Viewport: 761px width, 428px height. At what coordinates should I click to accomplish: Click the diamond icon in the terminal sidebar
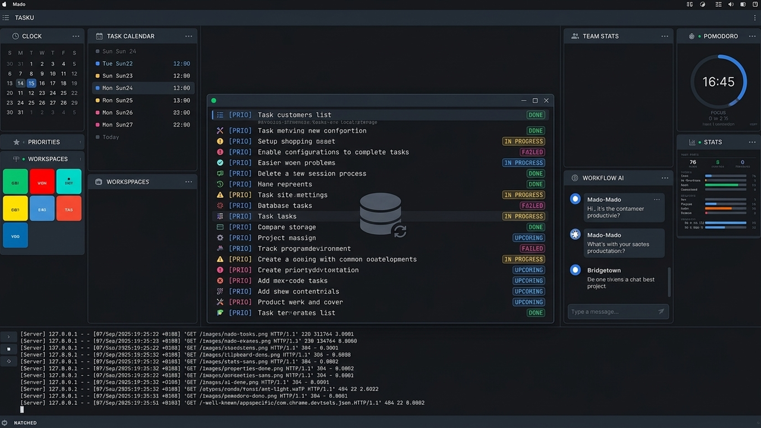coord(8,361)
